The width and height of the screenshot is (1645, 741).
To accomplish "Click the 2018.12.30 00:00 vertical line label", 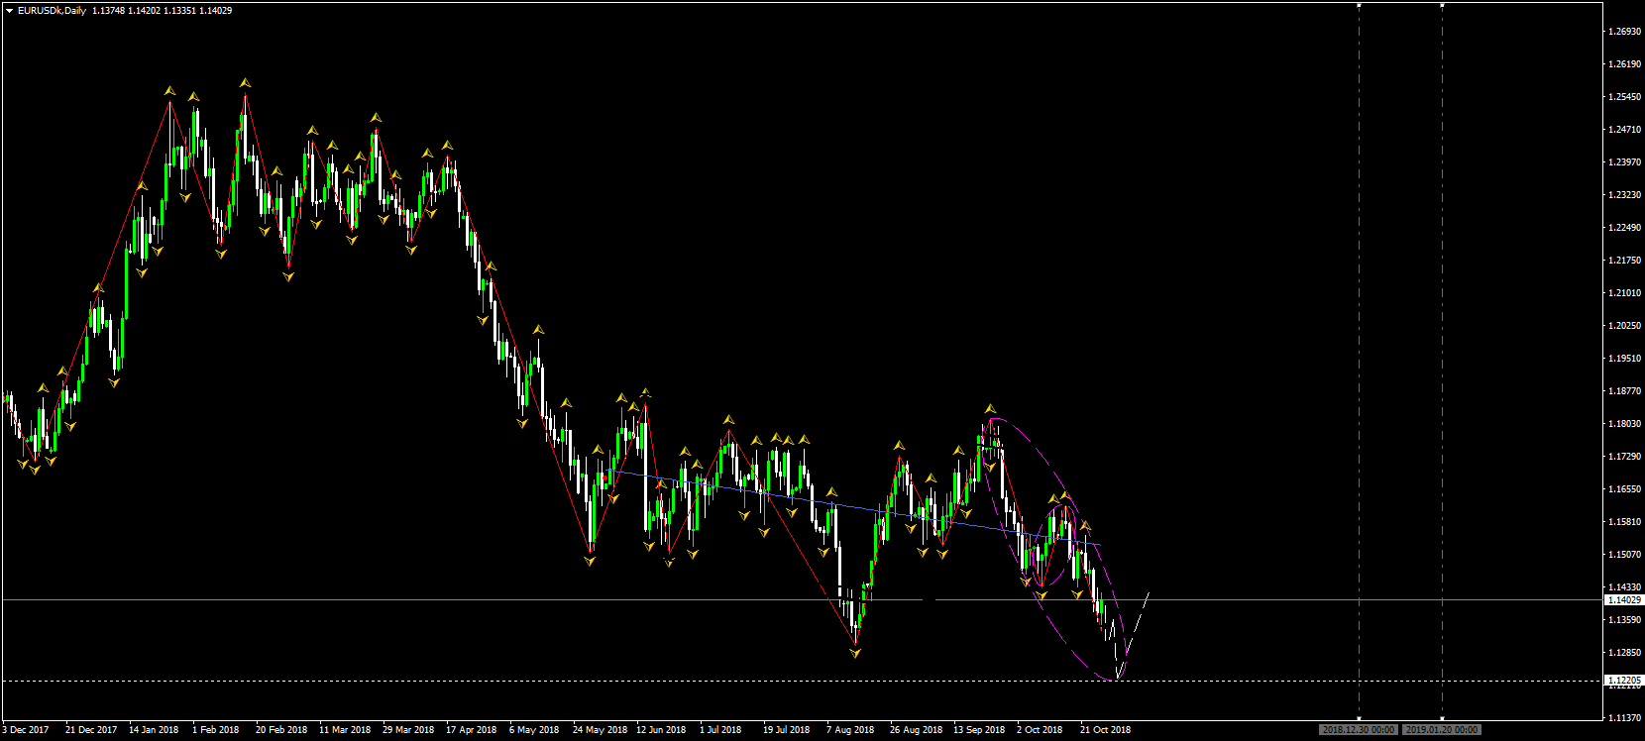I will pyautogui.click(x=1358, y=730).
